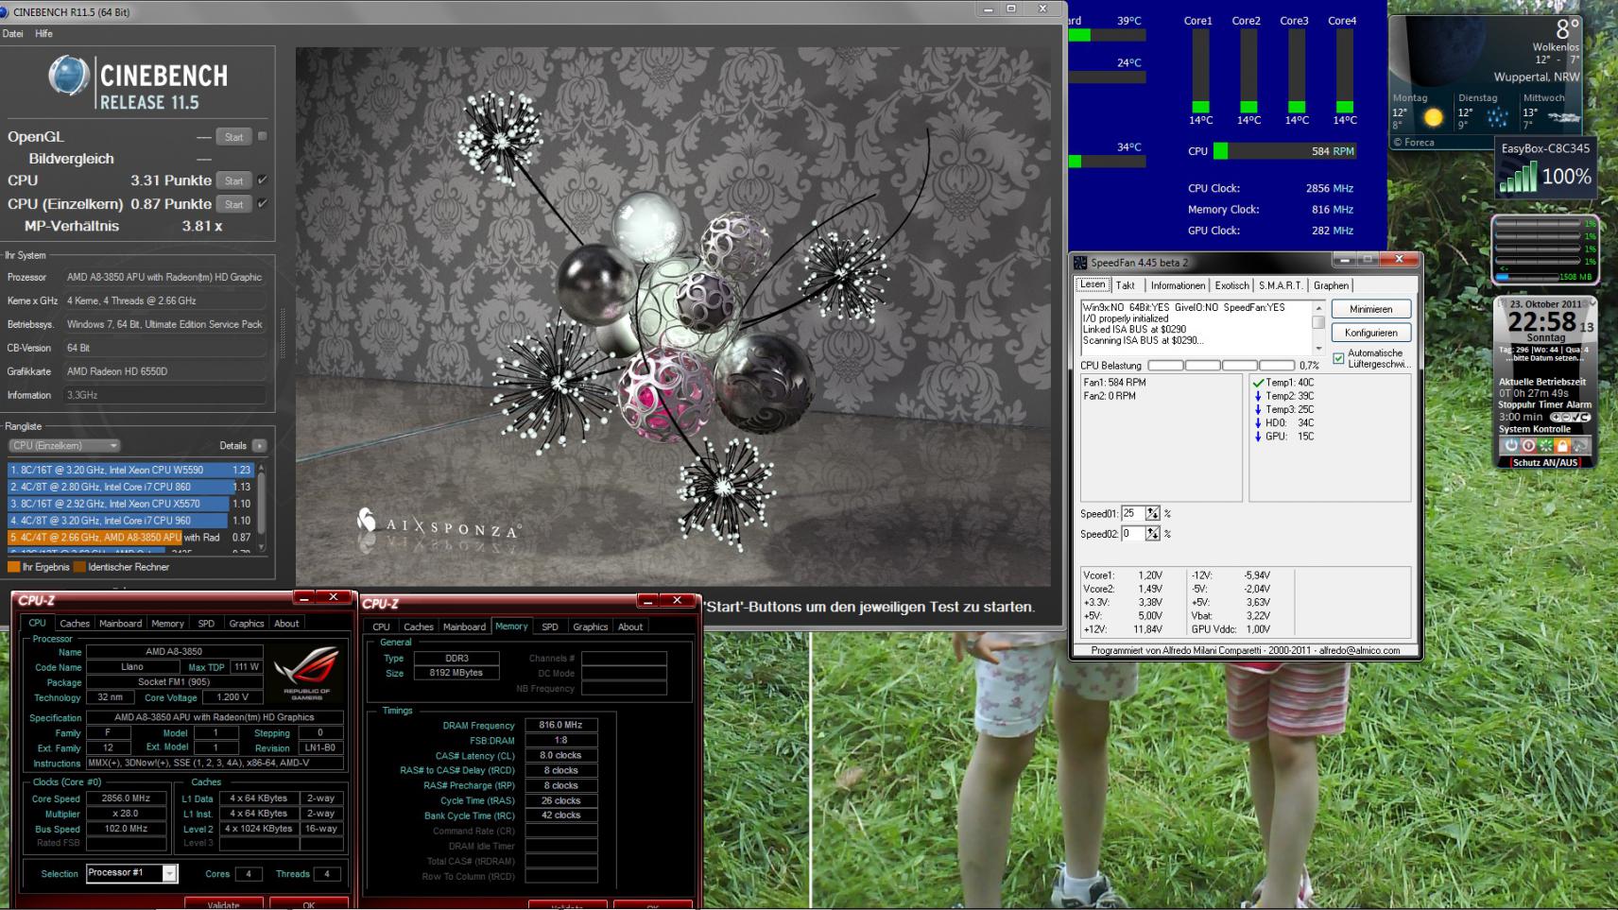1618x910 pixels.
Task: Open the S.M.A.R.T. tab in SpeedFan
Action: coord(1281,285)
